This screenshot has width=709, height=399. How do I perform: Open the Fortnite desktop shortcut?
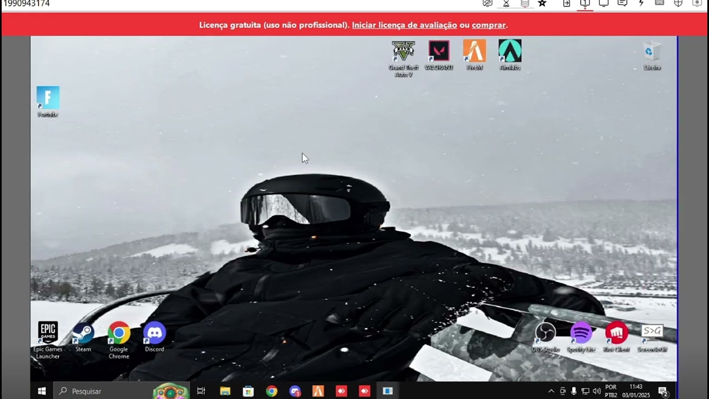[48, 102]
